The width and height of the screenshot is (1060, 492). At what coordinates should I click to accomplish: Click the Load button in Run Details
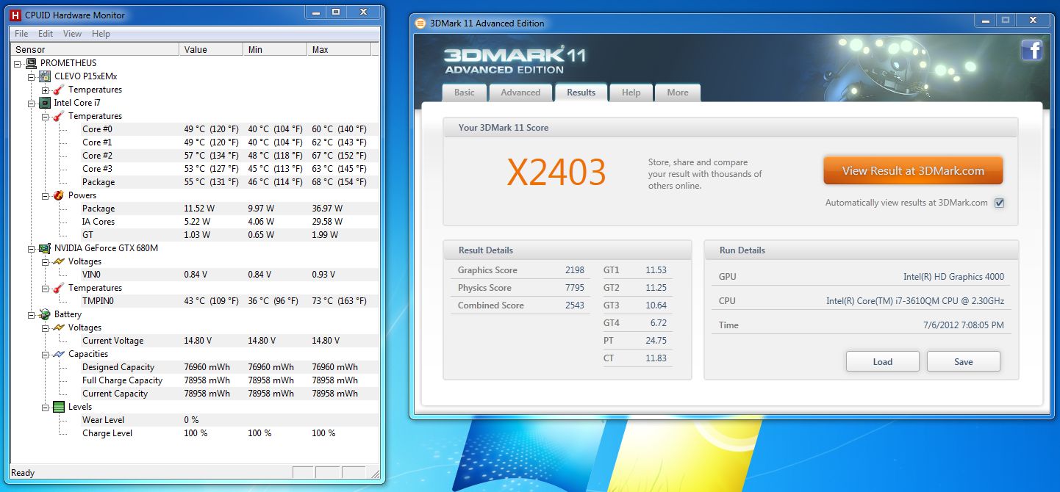point(883,361)
